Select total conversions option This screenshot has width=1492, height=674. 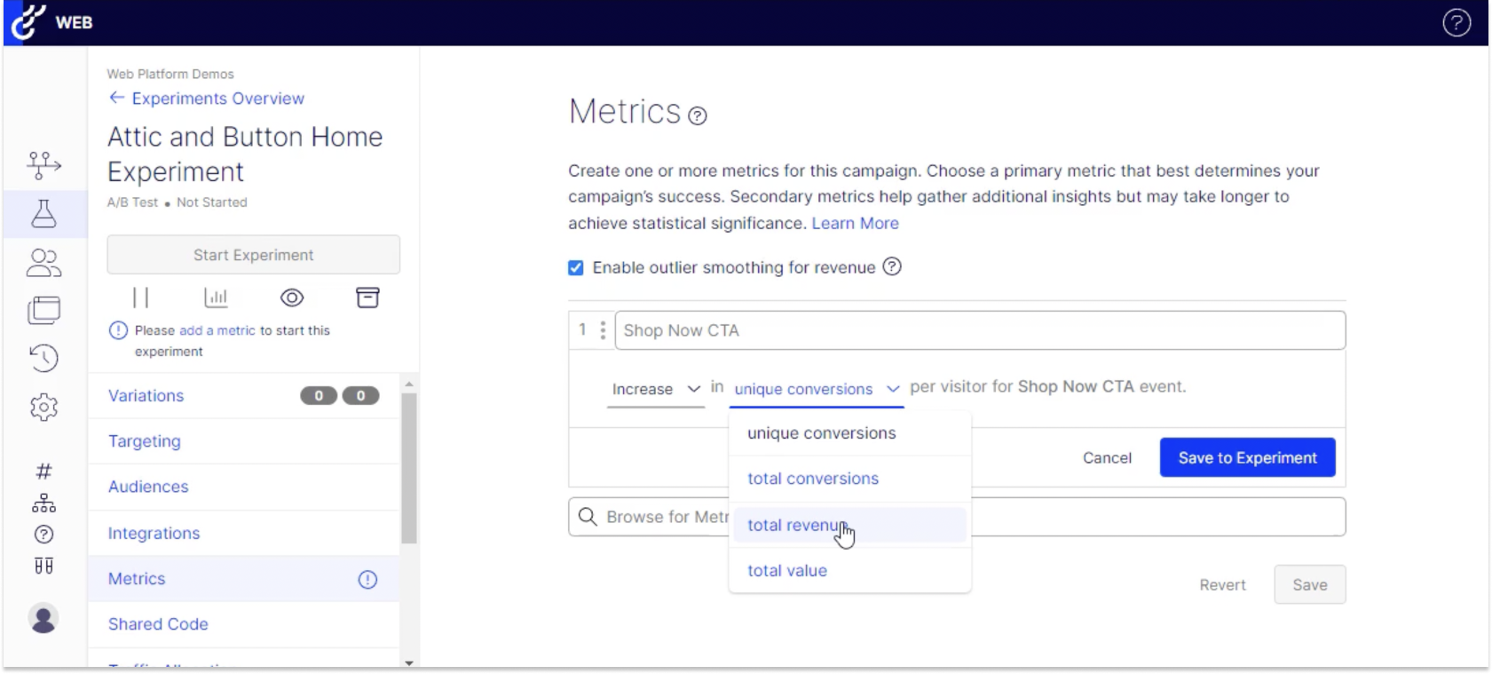click(849, 479)
